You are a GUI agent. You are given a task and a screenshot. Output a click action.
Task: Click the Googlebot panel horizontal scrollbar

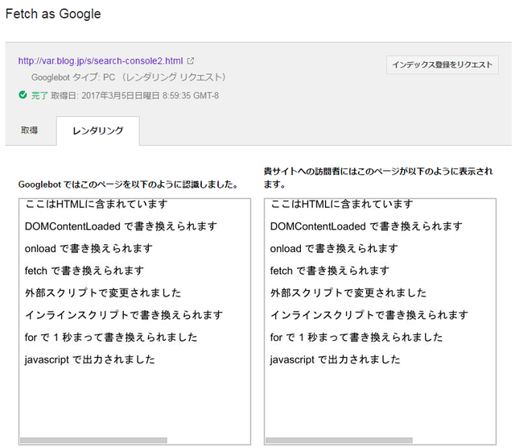93,440
